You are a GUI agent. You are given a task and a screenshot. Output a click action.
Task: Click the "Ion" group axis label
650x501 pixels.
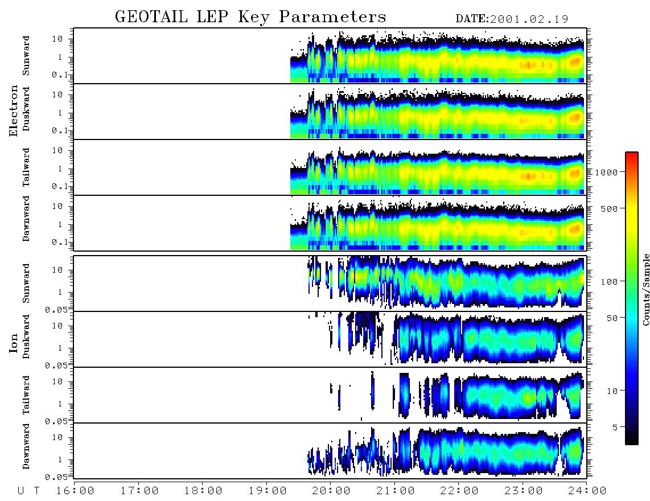[x=14, y=343]
